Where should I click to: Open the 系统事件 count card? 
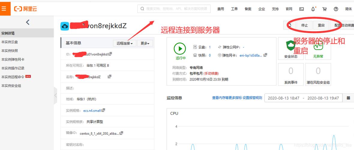[x=291, y=74]
